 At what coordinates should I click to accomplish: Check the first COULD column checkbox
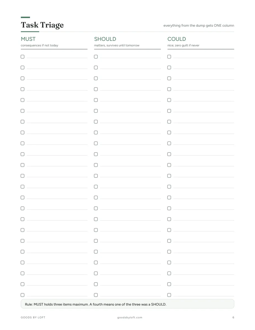pyautogui.click(x=169, y=57)
